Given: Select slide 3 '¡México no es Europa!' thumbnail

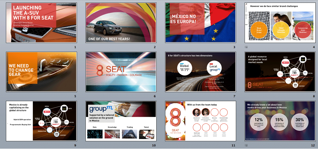Looking at the screenshot, I should [x=200, y=23].
